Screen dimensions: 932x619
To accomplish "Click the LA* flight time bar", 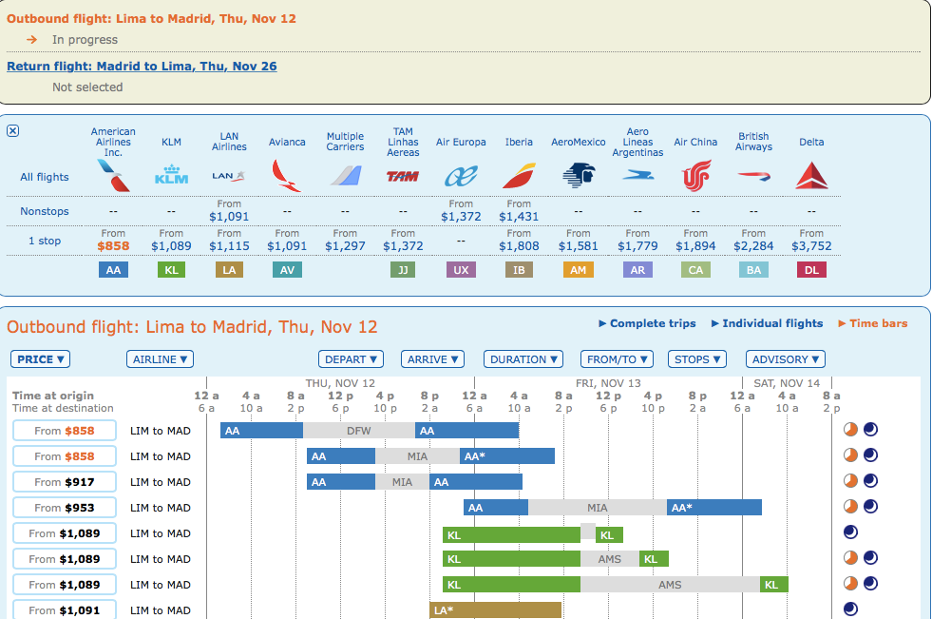I will point(495,610).
